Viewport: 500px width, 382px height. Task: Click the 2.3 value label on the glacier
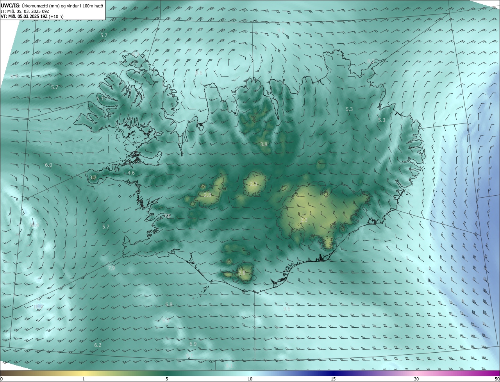pos(304,220)
